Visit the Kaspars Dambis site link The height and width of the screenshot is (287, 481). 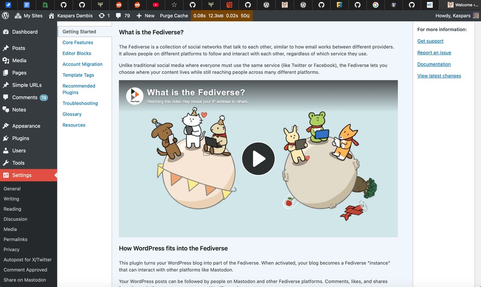(70, 16)
